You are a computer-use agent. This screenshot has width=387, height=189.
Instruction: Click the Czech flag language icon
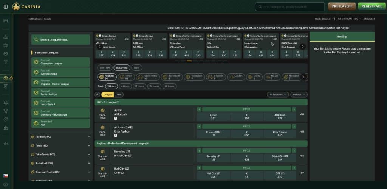coord(5,176)
